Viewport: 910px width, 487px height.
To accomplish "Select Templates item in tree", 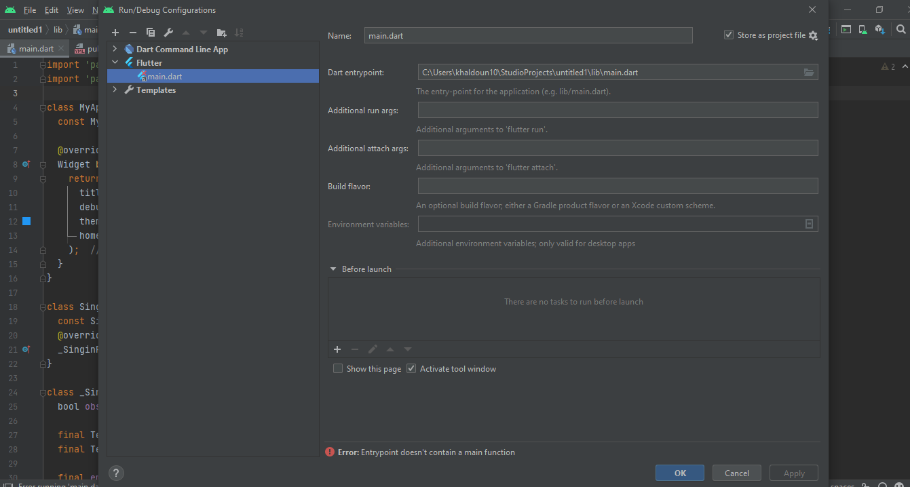I will 156,90.
